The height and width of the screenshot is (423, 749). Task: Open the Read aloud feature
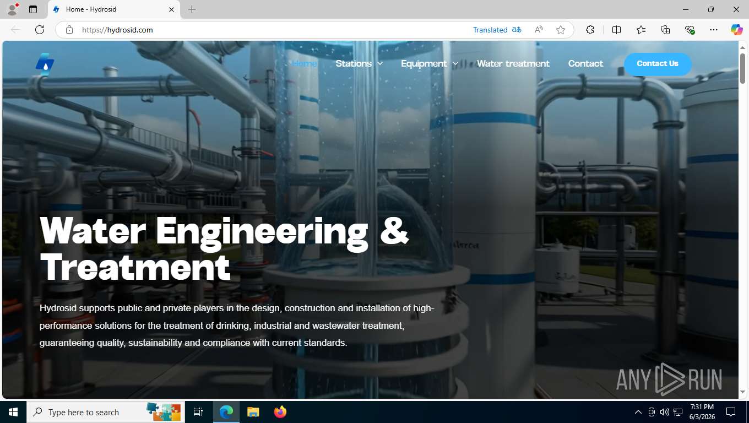point(539,30)
